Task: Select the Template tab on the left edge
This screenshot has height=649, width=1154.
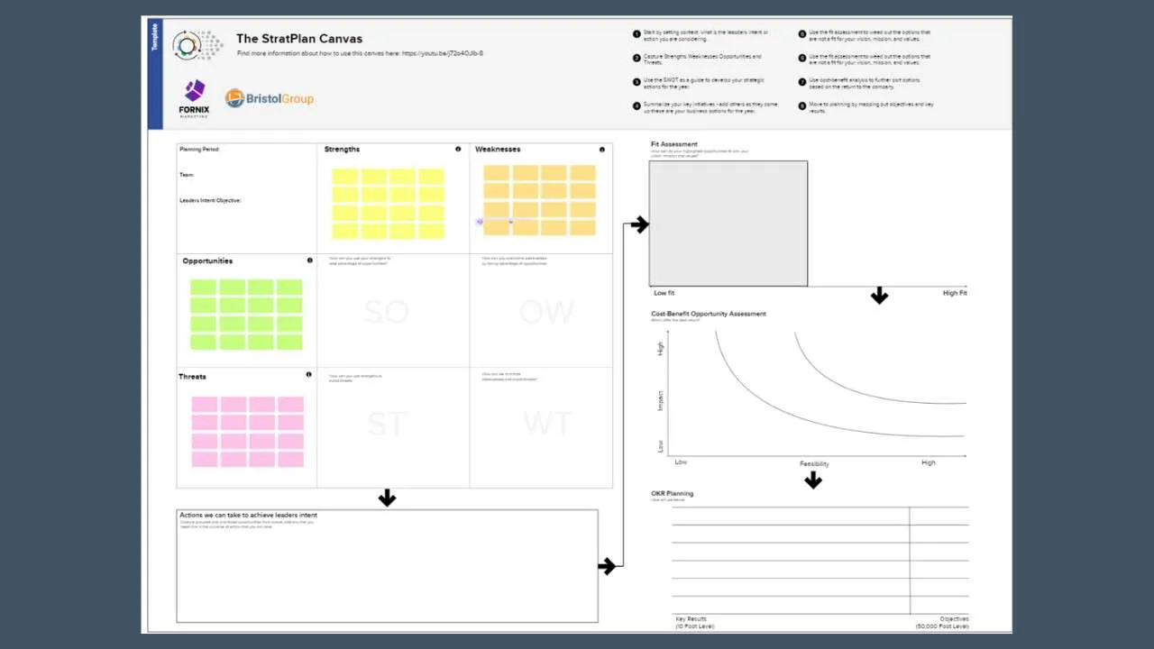Action: pyautogui.click(x=154, y=40)
